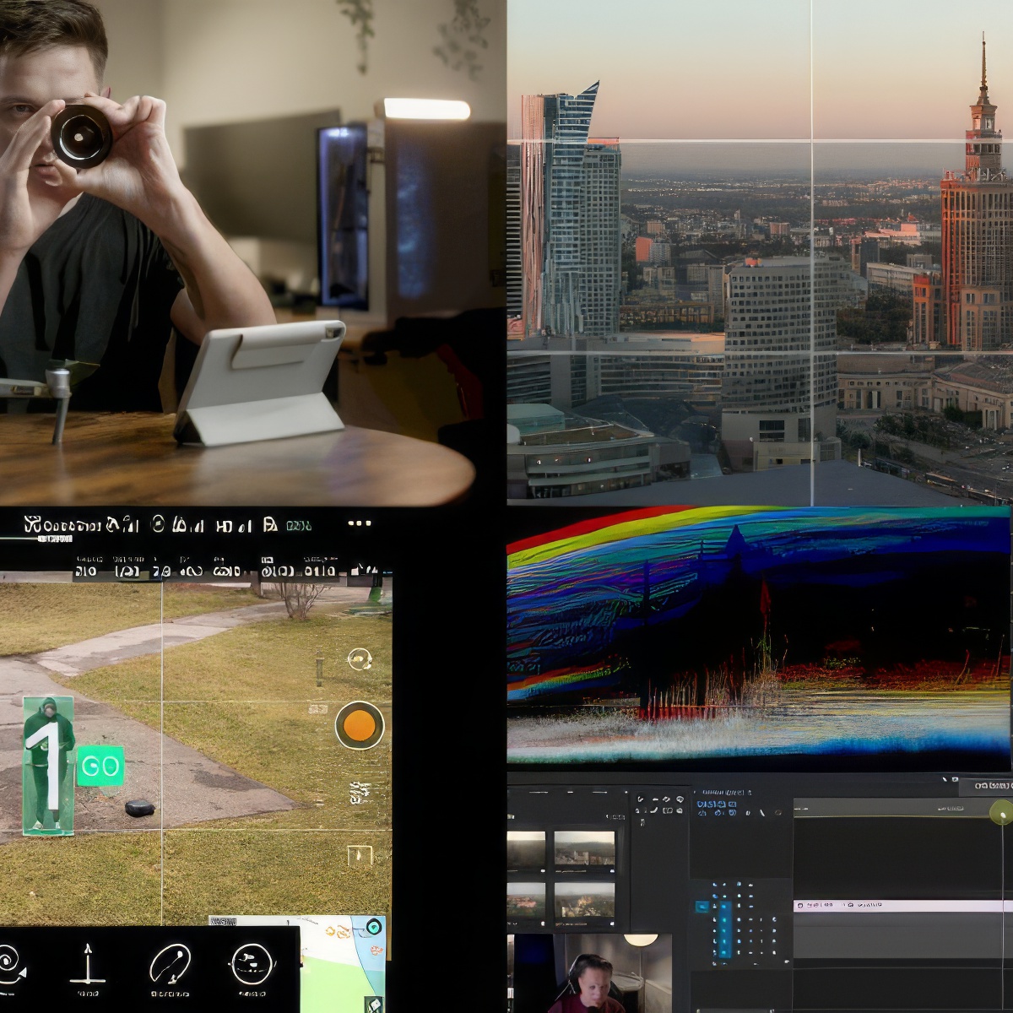
Task: Tap the teal location icon on the mini map
Action: (373, 926)
